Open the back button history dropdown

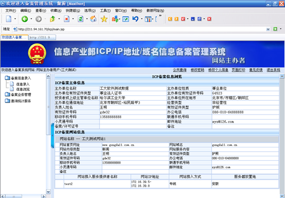pyautogui.click(x=31, y=19)
